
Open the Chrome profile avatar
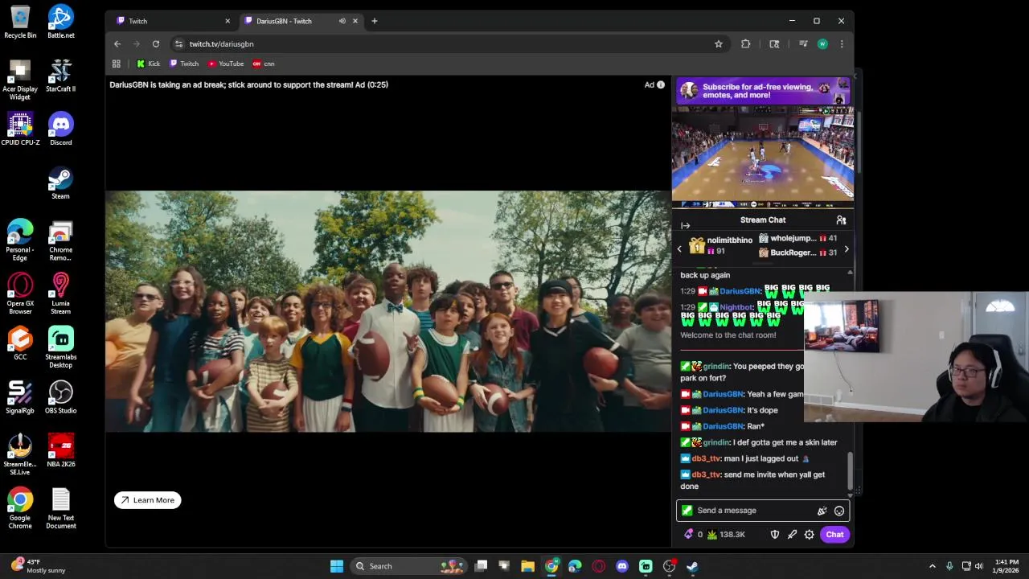(822, 44)
